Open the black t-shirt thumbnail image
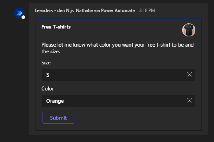 tap(189, 30)
